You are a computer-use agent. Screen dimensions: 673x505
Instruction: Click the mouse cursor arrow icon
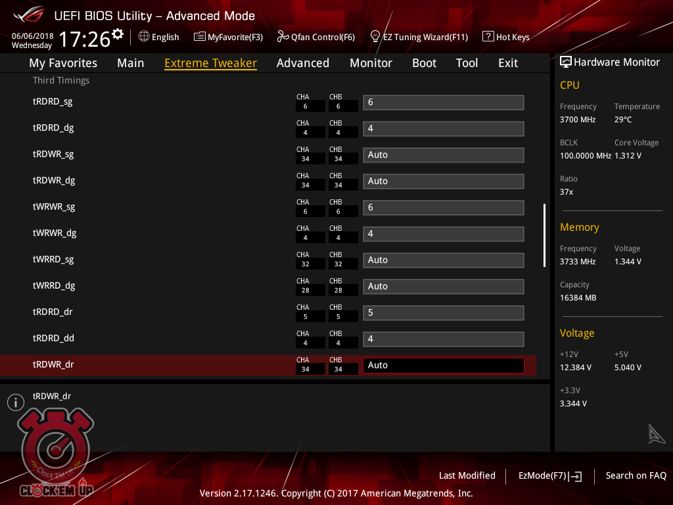657,434
